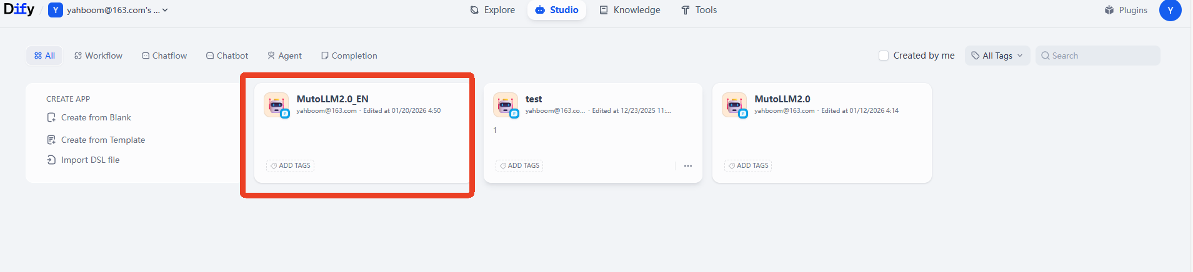Screen dimensions: 1193x272
Task: Click the test app robot icon
Action: [x=505, y=105]
